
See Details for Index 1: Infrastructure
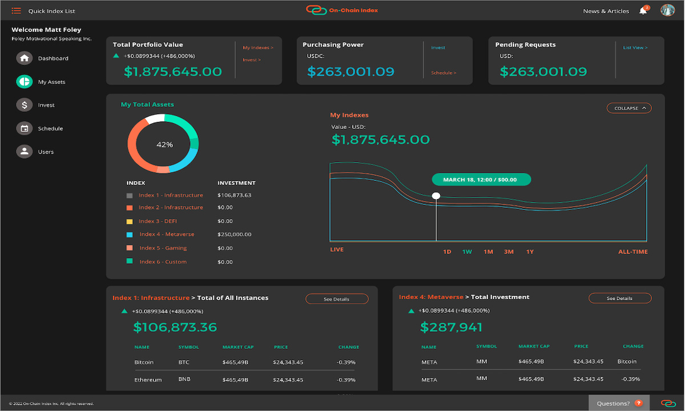click(x=337, y=299)
